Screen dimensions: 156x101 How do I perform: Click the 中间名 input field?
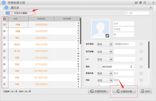pos(124,29)
